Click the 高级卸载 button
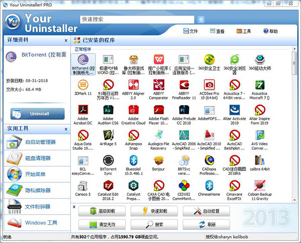Viewport: 301px width, 243px height. click(x=102, y=211)
